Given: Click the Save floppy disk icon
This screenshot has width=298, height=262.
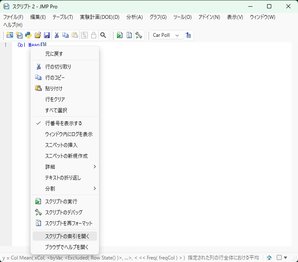Looking at the screenshot, I should [x=47, y=35].
